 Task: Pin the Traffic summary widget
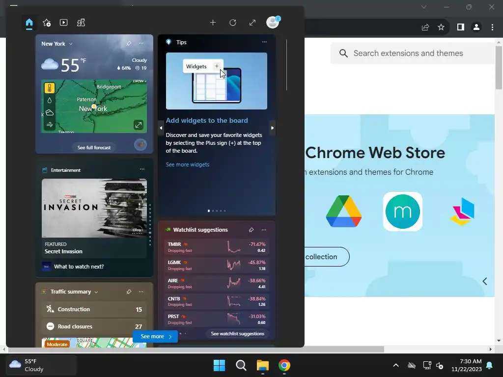129,292
